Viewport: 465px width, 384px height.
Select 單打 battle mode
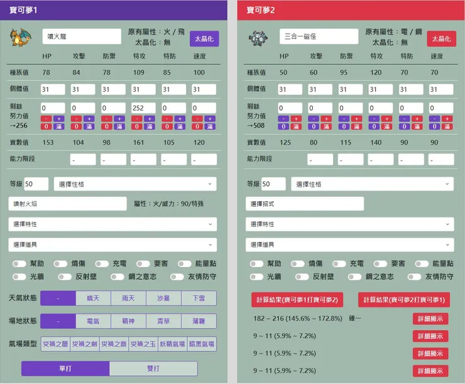click(65, 368)
